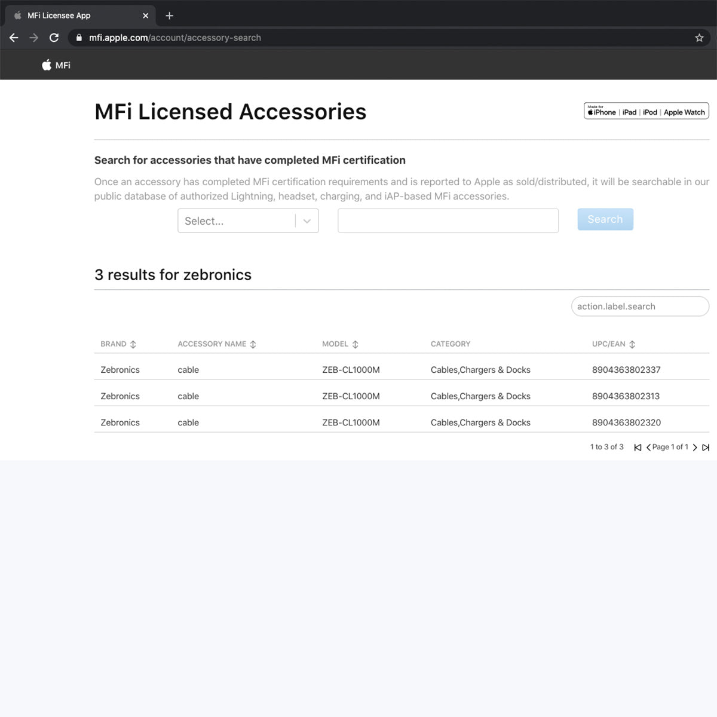Click the action.label.search filter box

[x=639, y=307]
